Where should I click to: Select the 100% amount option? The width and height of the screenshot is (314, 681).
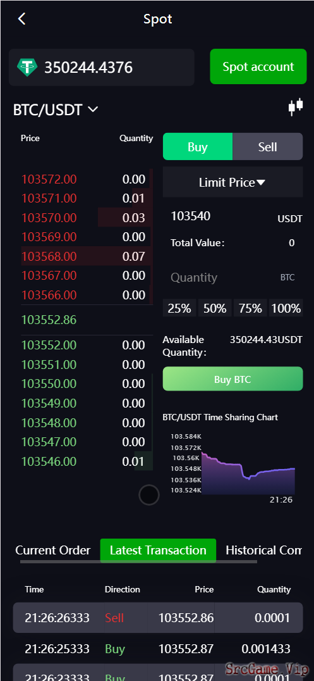(x=286, y=308)
